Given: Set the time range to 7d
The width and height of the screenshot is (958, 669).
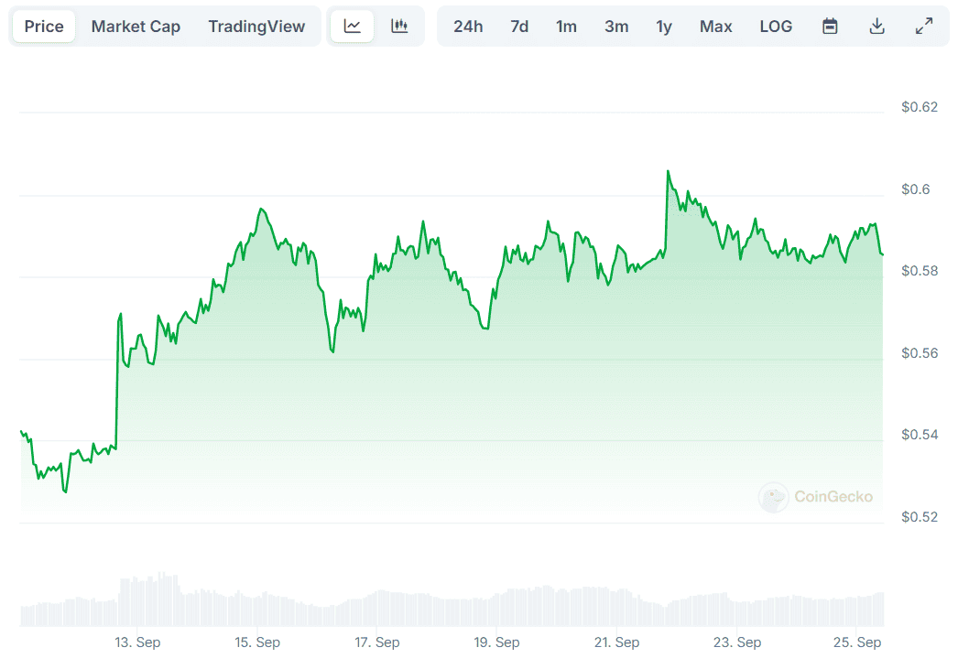Looking at the screenshot, I should tap(519, 27).
